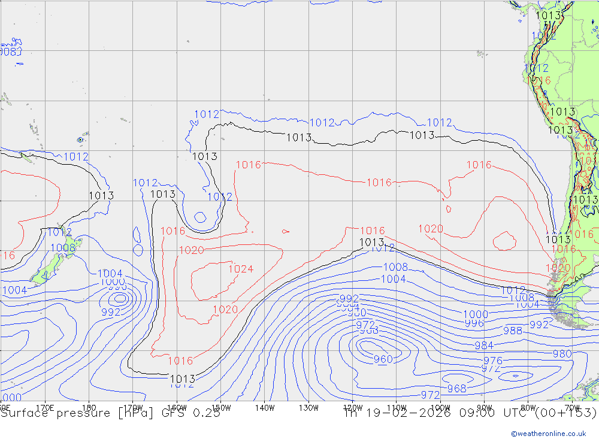The width and height of the screenshot is (599, 439).
Task: Click the 996 isobar label
Action: pos(474,323)
